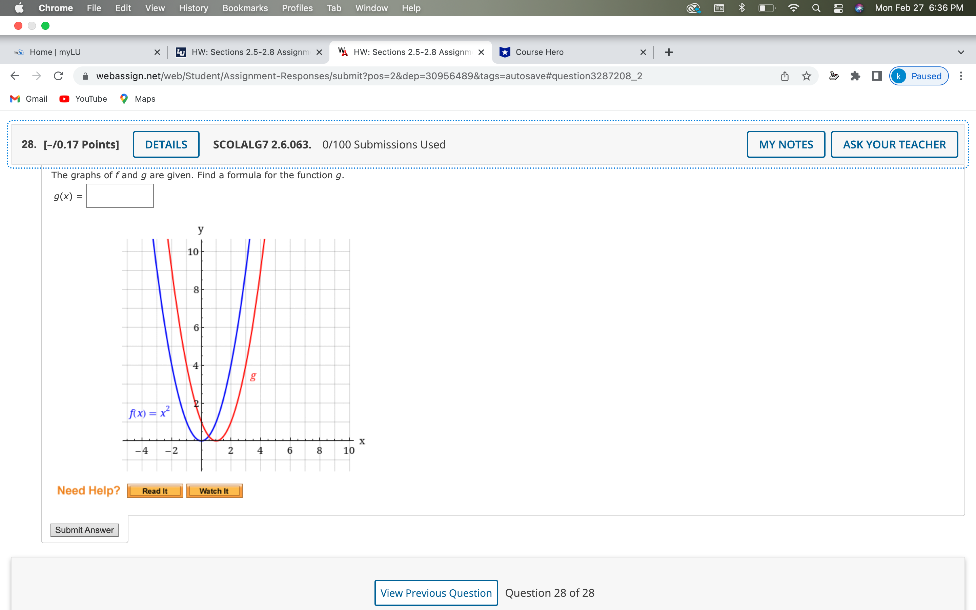Open the Chrome extensions puzzle icon
This screenshot has height=610, width=976.
pyautogui.click(x=855, y=76)
